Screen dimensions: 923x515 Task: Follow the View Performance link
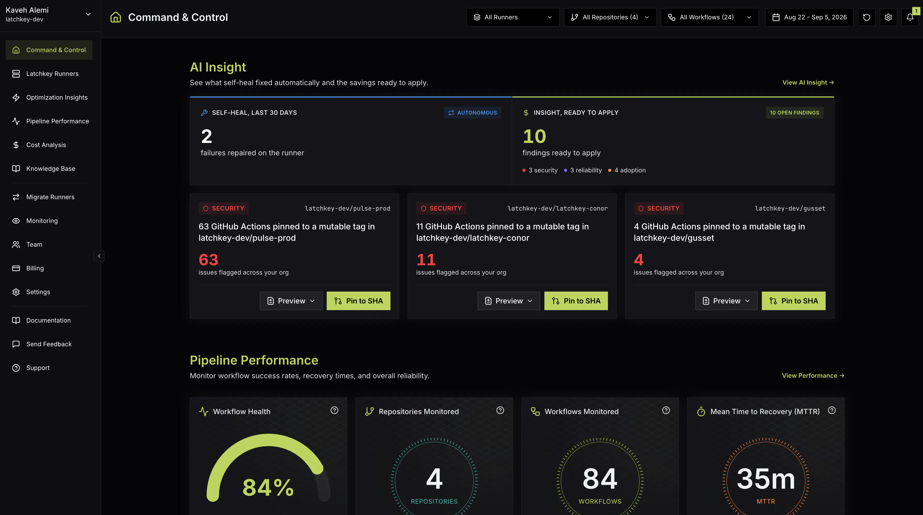(x=813, y=376)
